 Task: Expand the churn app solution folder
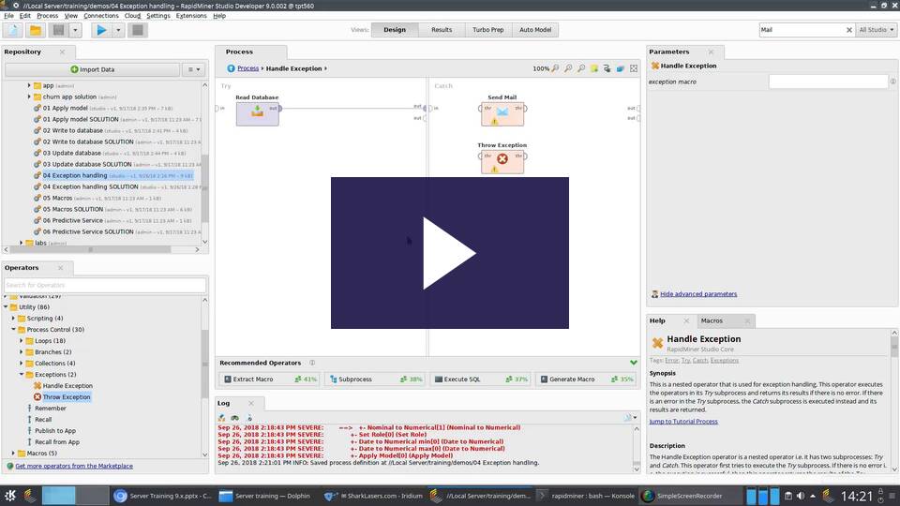(x=29, y=97)
